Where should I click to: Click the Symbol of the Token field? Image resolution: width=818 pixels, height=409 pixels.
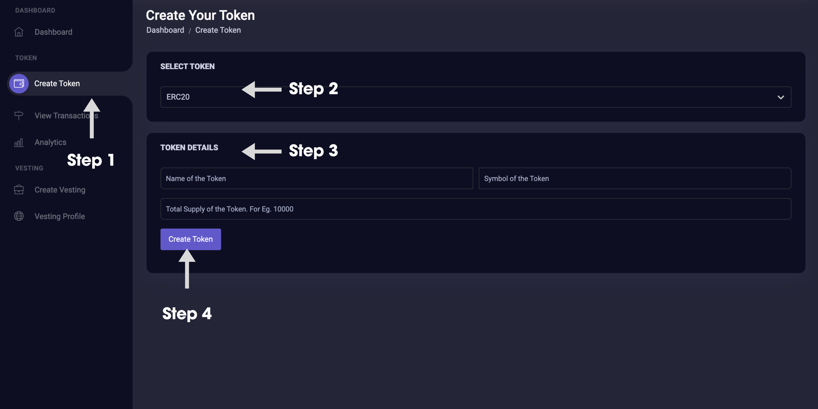click(x=634, y=179)
